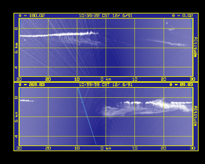Click the 8 altitude tick in lower panel

16,98
